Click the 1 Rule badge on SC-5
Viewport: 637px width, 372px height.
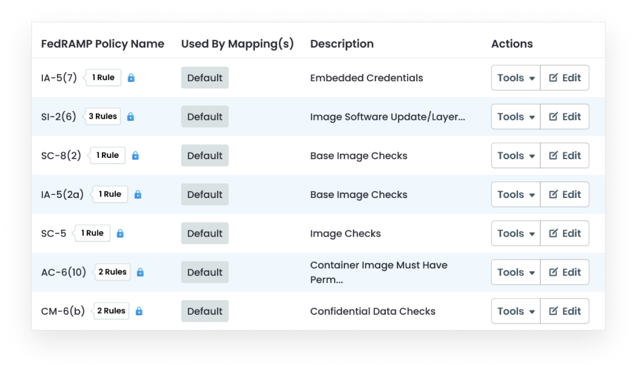[92, 233]
